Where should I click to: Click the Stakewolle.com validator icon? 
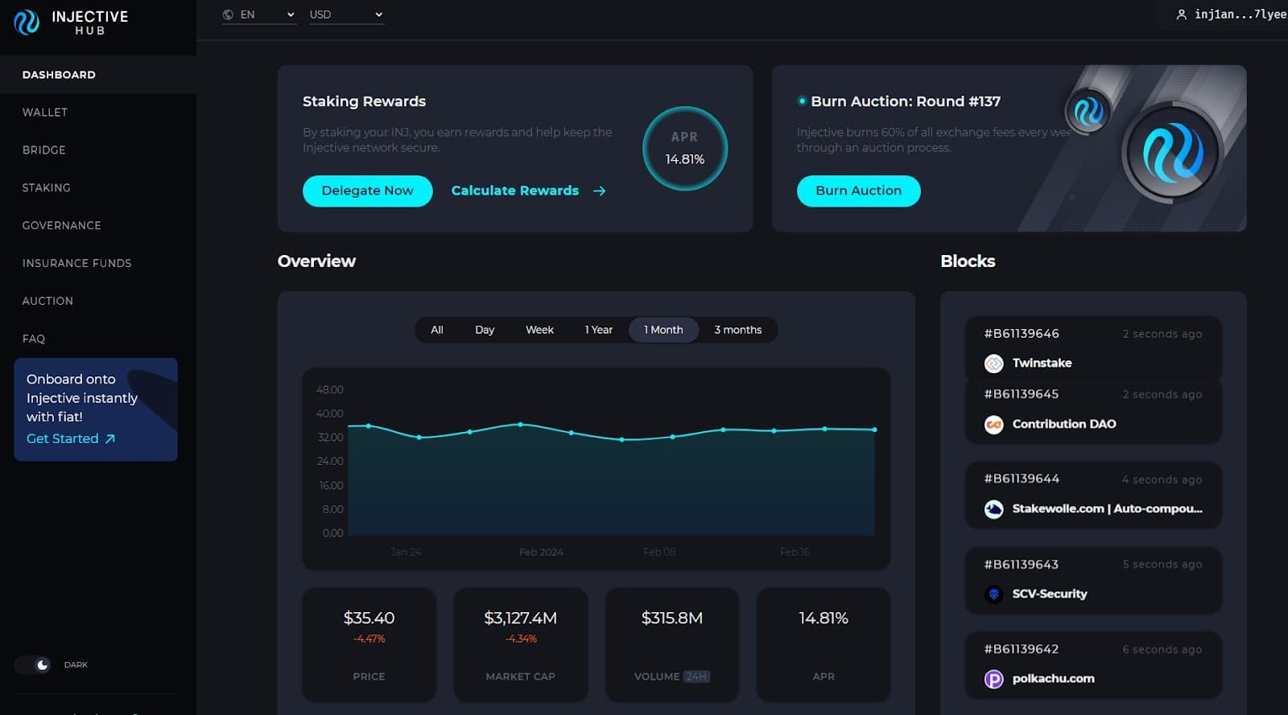993,509
